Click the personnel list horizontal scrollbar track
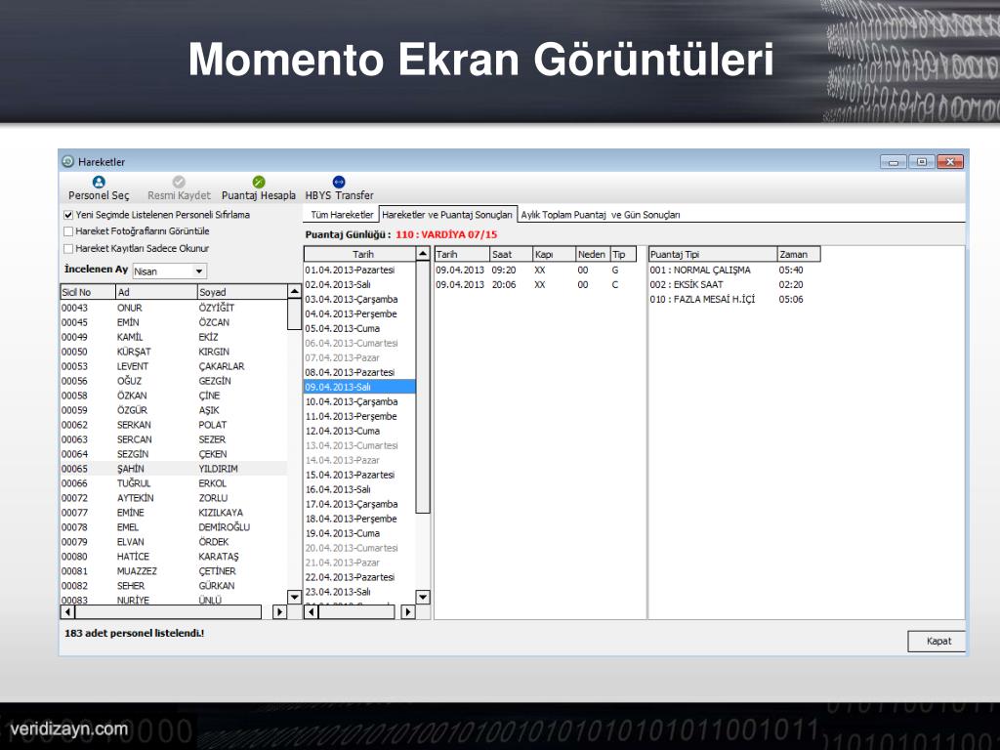This screenshot has width=1000, height=750. [x=168, y=612]
